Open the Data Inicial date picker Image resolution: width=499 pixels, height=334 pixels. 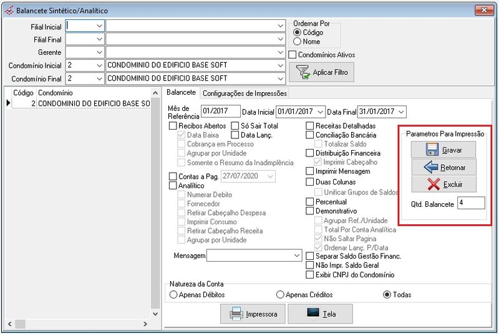(321, 112)
